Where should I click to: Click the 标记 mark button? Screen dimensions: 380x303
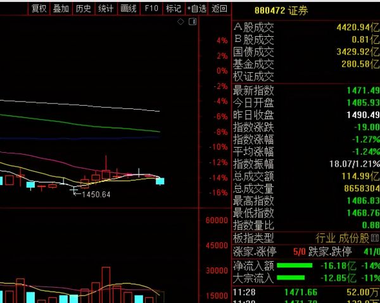point(173,8)
